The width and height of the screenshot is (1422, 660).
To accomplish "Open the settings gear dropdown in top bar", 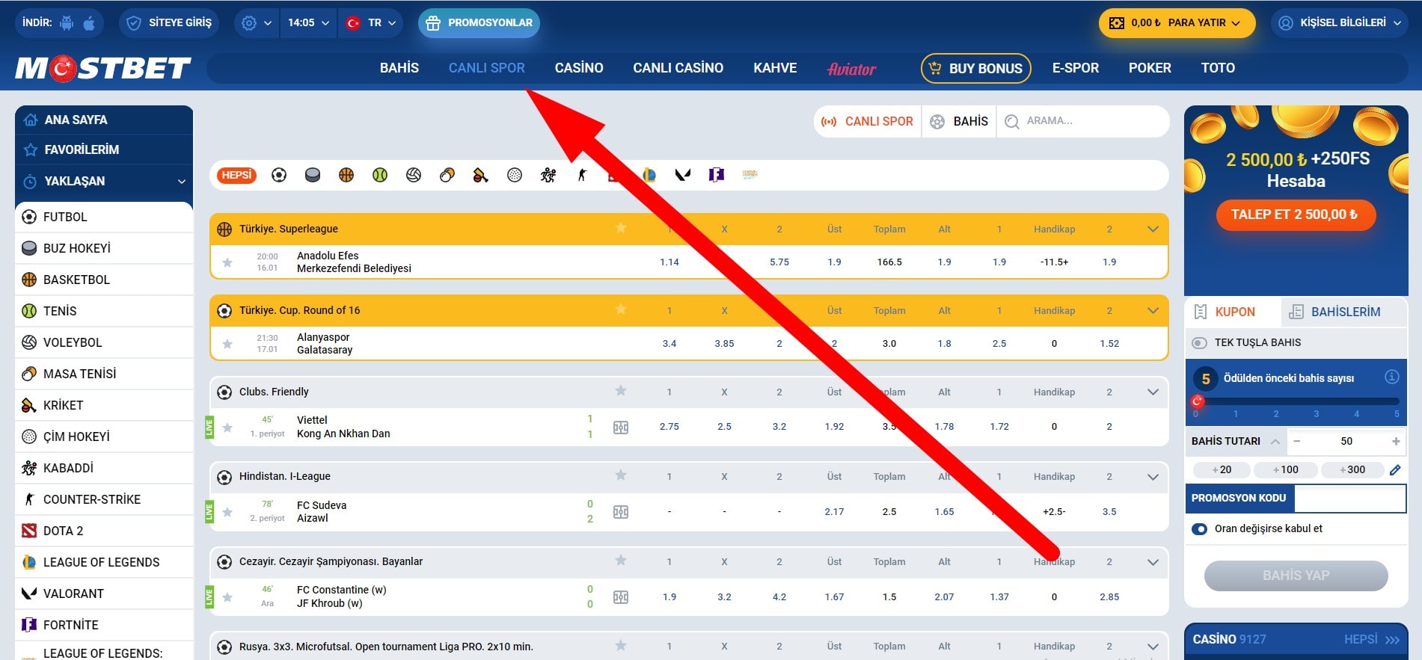I will click(x=257, y=23).
